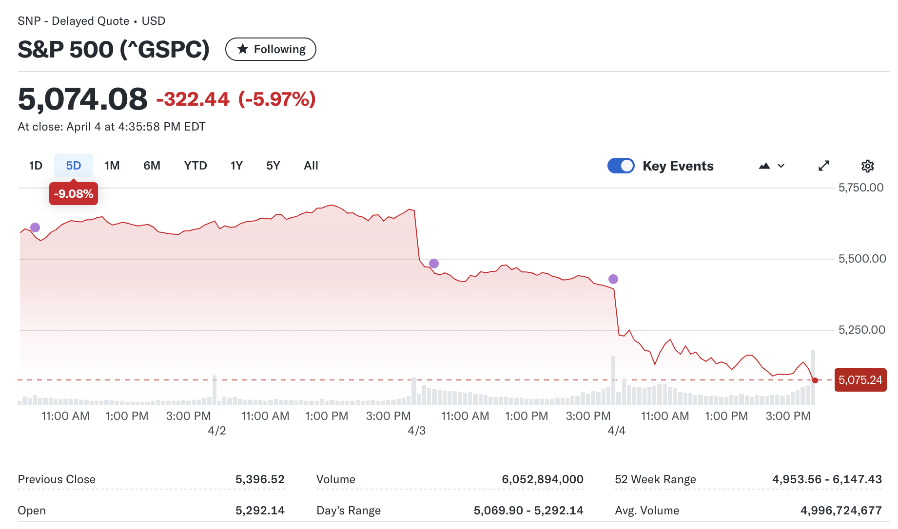
Task: Click the 5,750.00 y-axis label
Action: click(x=861, y=188)
